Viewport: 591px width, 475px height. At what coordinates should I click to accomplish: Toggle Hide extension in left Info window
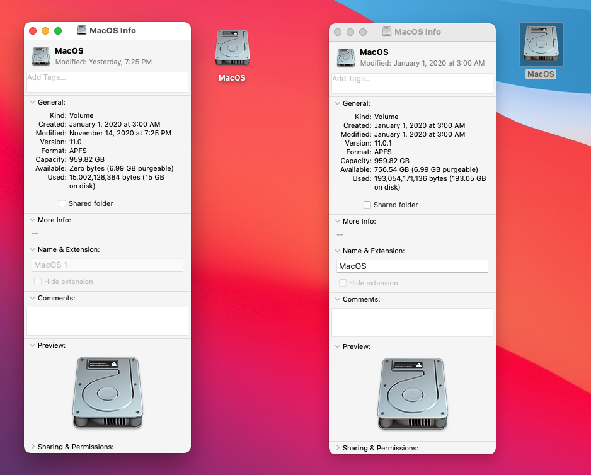point(38,282)
